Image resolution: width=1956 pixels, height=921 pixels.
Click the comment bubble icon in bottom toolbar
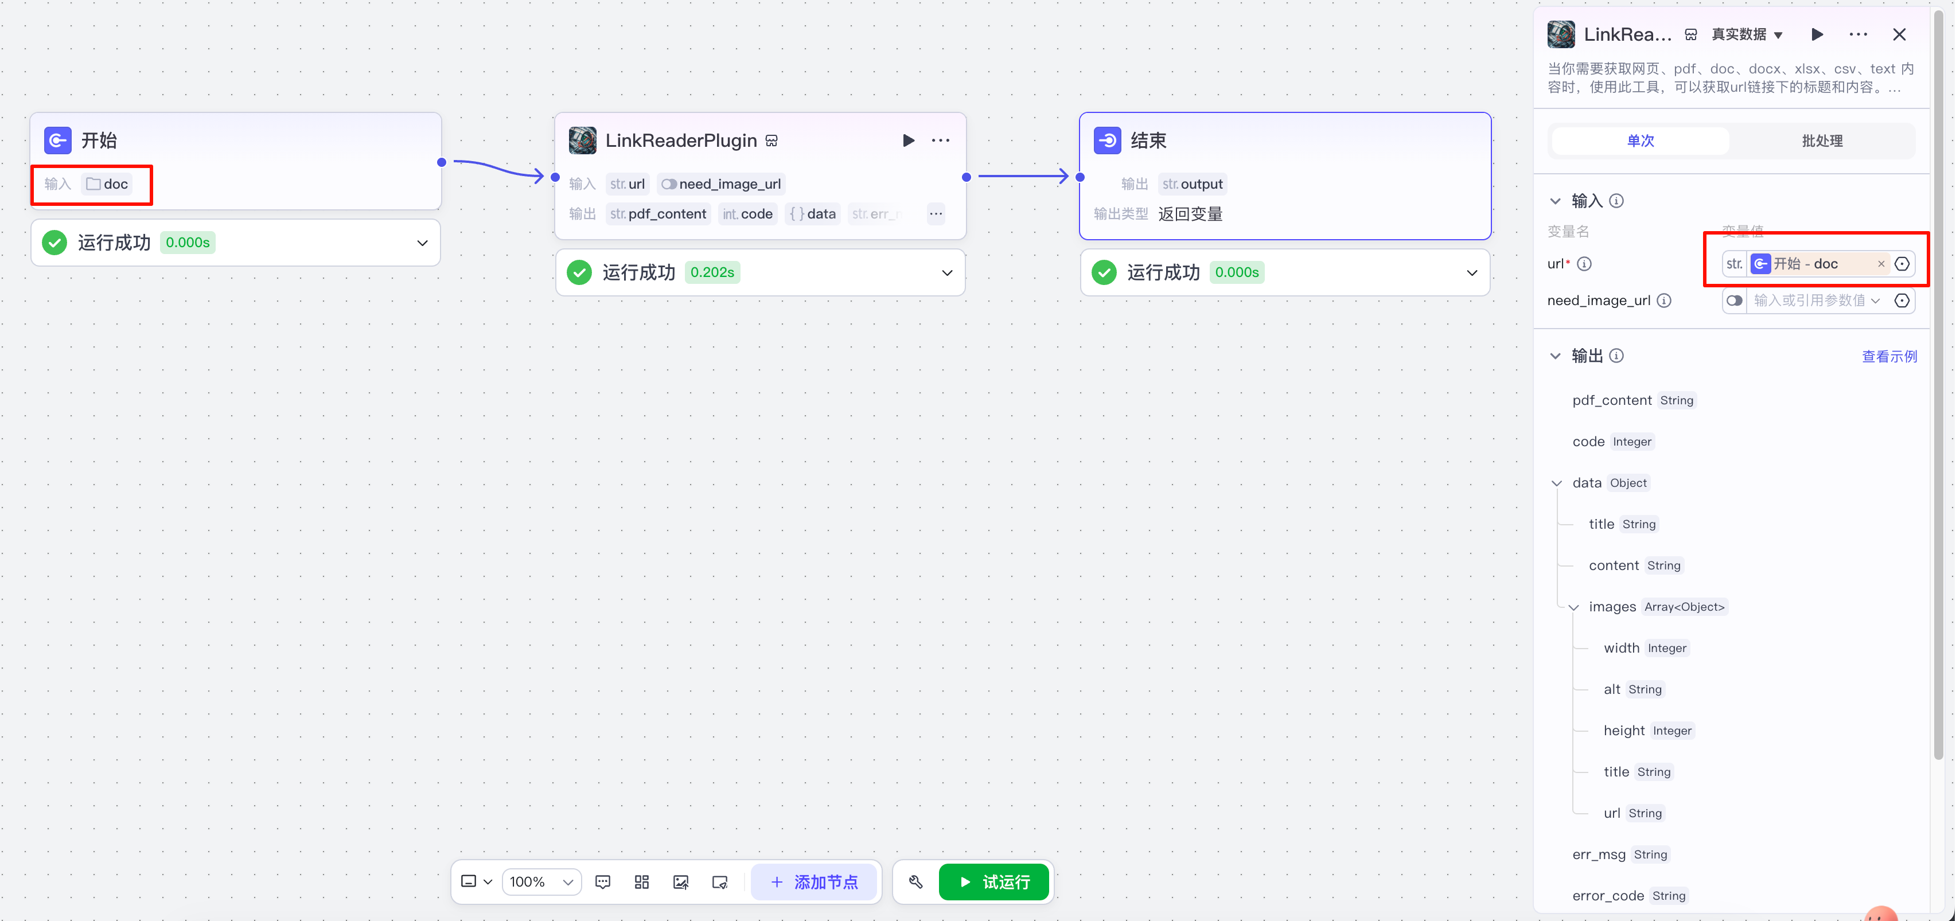603,881
